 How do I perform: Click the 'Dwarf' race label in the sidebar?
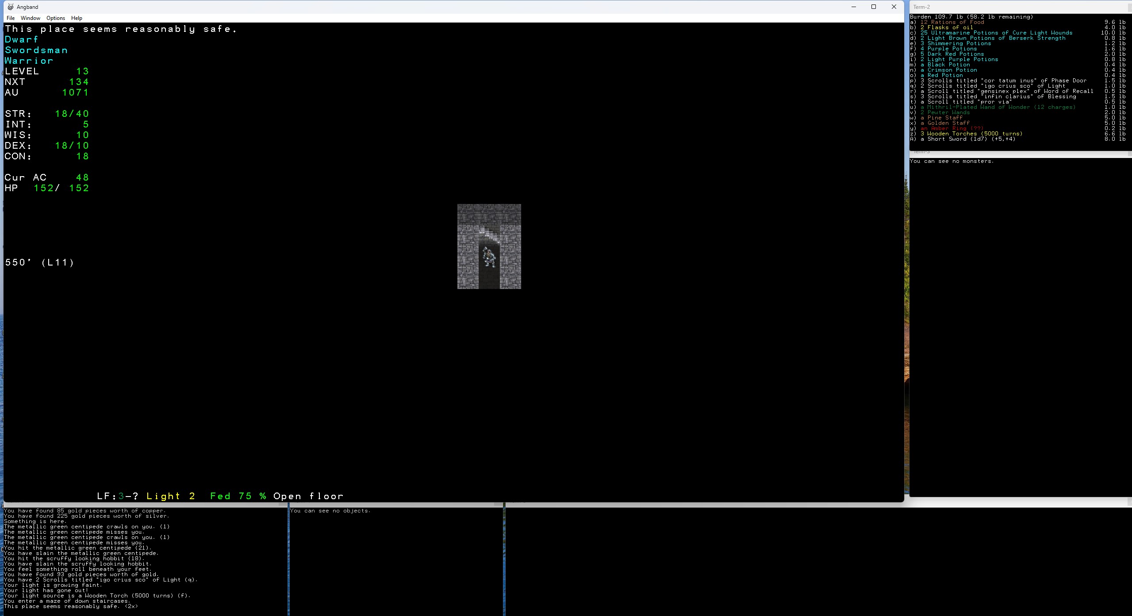[x=22, y=39]
